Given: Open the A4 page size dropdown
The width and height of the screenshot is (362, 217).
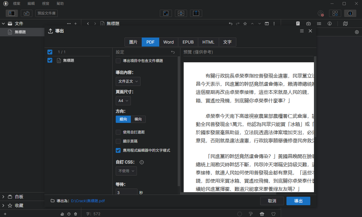Looking at the screenshot, I should [x=123, y=101].
